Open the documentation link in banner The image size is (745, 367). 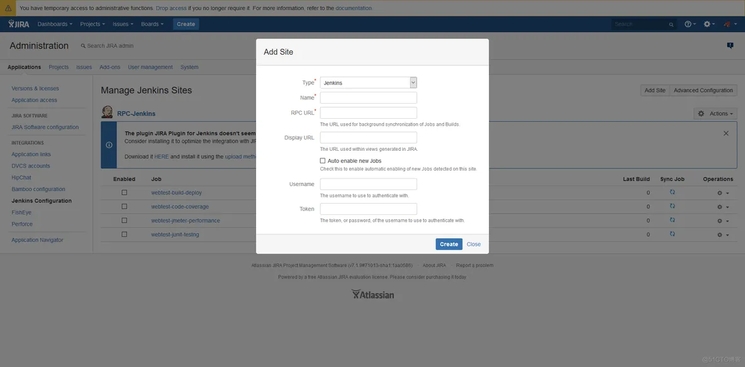click(x=354, y=8)
